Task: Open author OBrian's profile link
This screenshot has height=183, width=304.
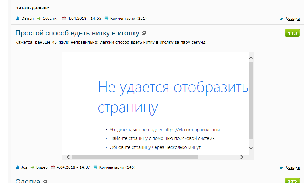Action: click(x=28, y=18)
